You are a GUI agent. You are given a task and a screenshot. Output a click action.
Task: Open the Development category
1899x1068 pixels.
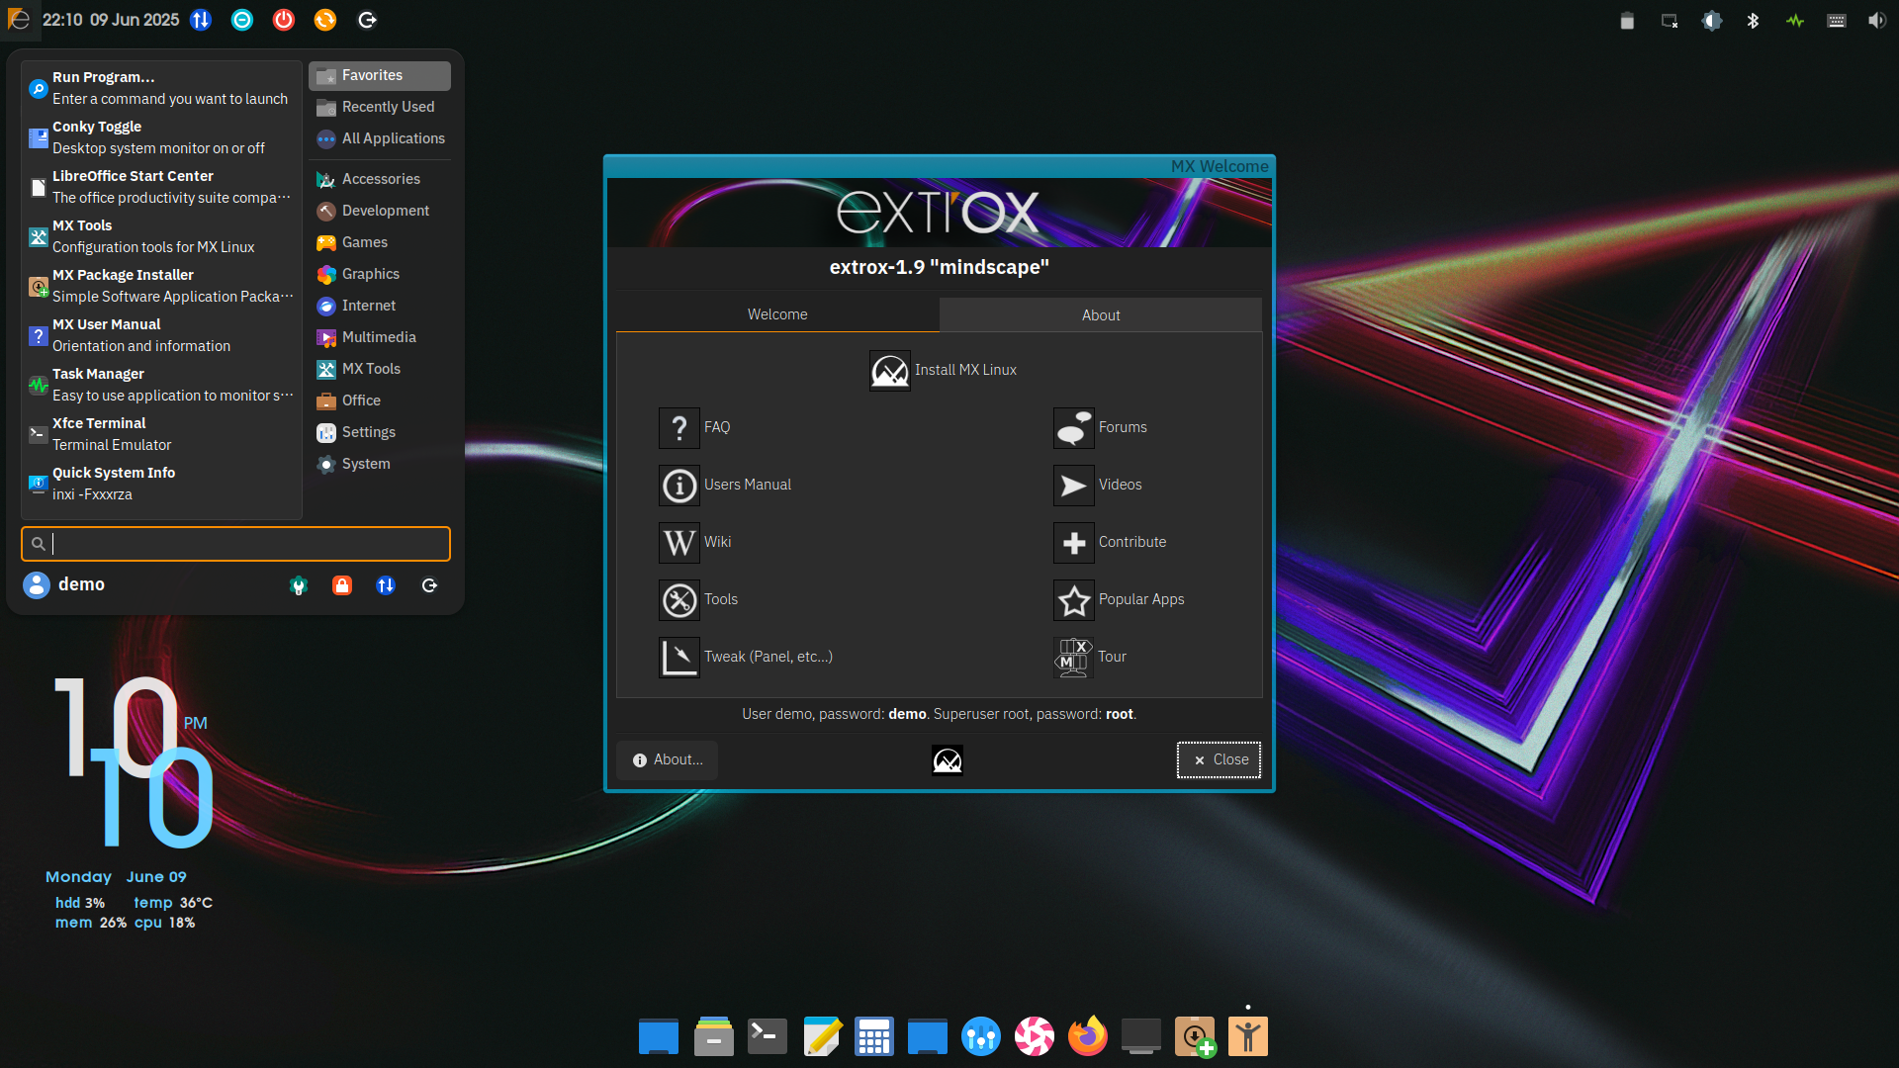[380, 211]
